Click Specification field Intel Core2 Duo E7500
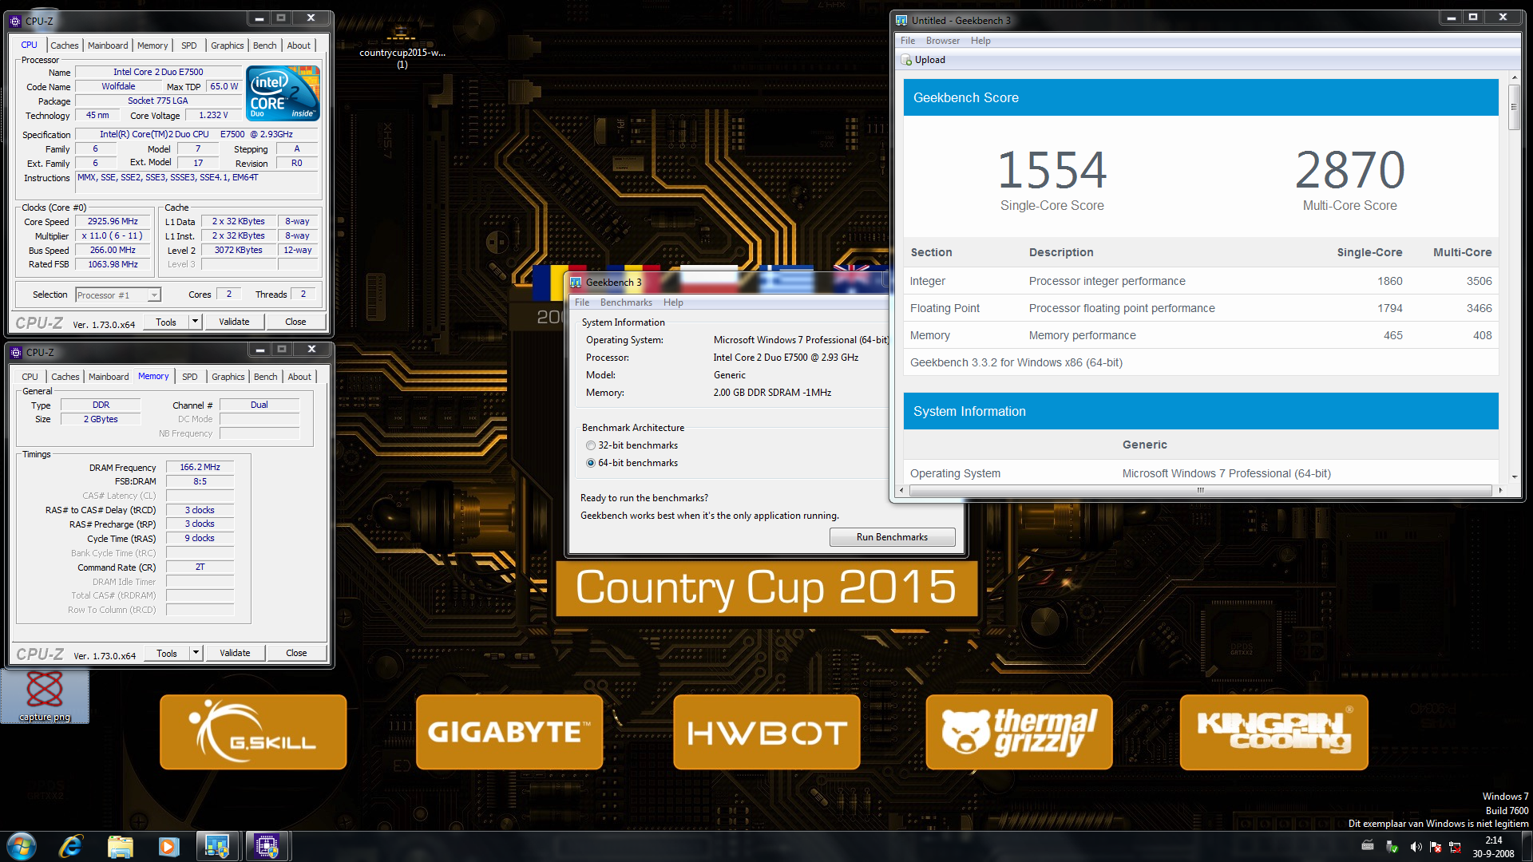Screen dimensions: 1533x862 pos(196,134)
